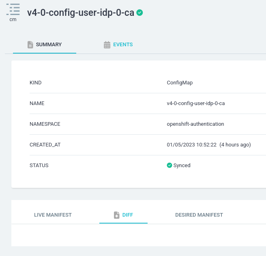Click the openshift-authentication namespace value
The width and height of the screenshot is (266, 256).
click(195, 124)
